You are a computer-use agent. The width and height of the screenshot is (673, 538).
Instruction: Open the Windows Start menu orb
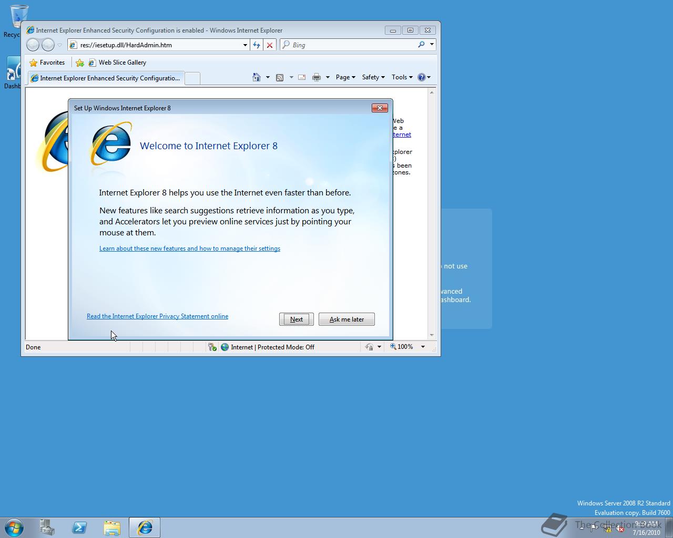tap(14, 527)
